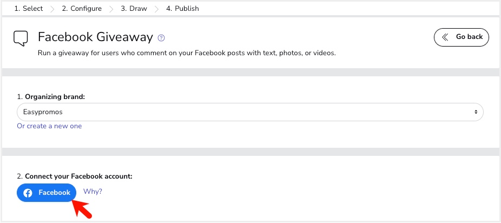The width and height of the screenshot is (501, 223).
Task: Click the Facebook logo inside the blue button
Action: pyautogui.click(x=28, y=193)
